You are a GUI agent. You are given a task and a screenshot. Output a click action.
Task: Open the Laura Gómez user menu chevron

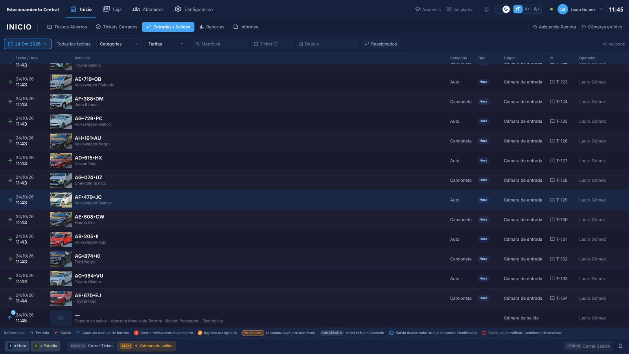(601, 9)
